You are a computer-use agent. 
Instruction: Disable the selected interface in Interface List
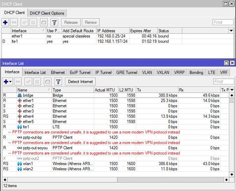pyautogui.click(x=37, y=82)
